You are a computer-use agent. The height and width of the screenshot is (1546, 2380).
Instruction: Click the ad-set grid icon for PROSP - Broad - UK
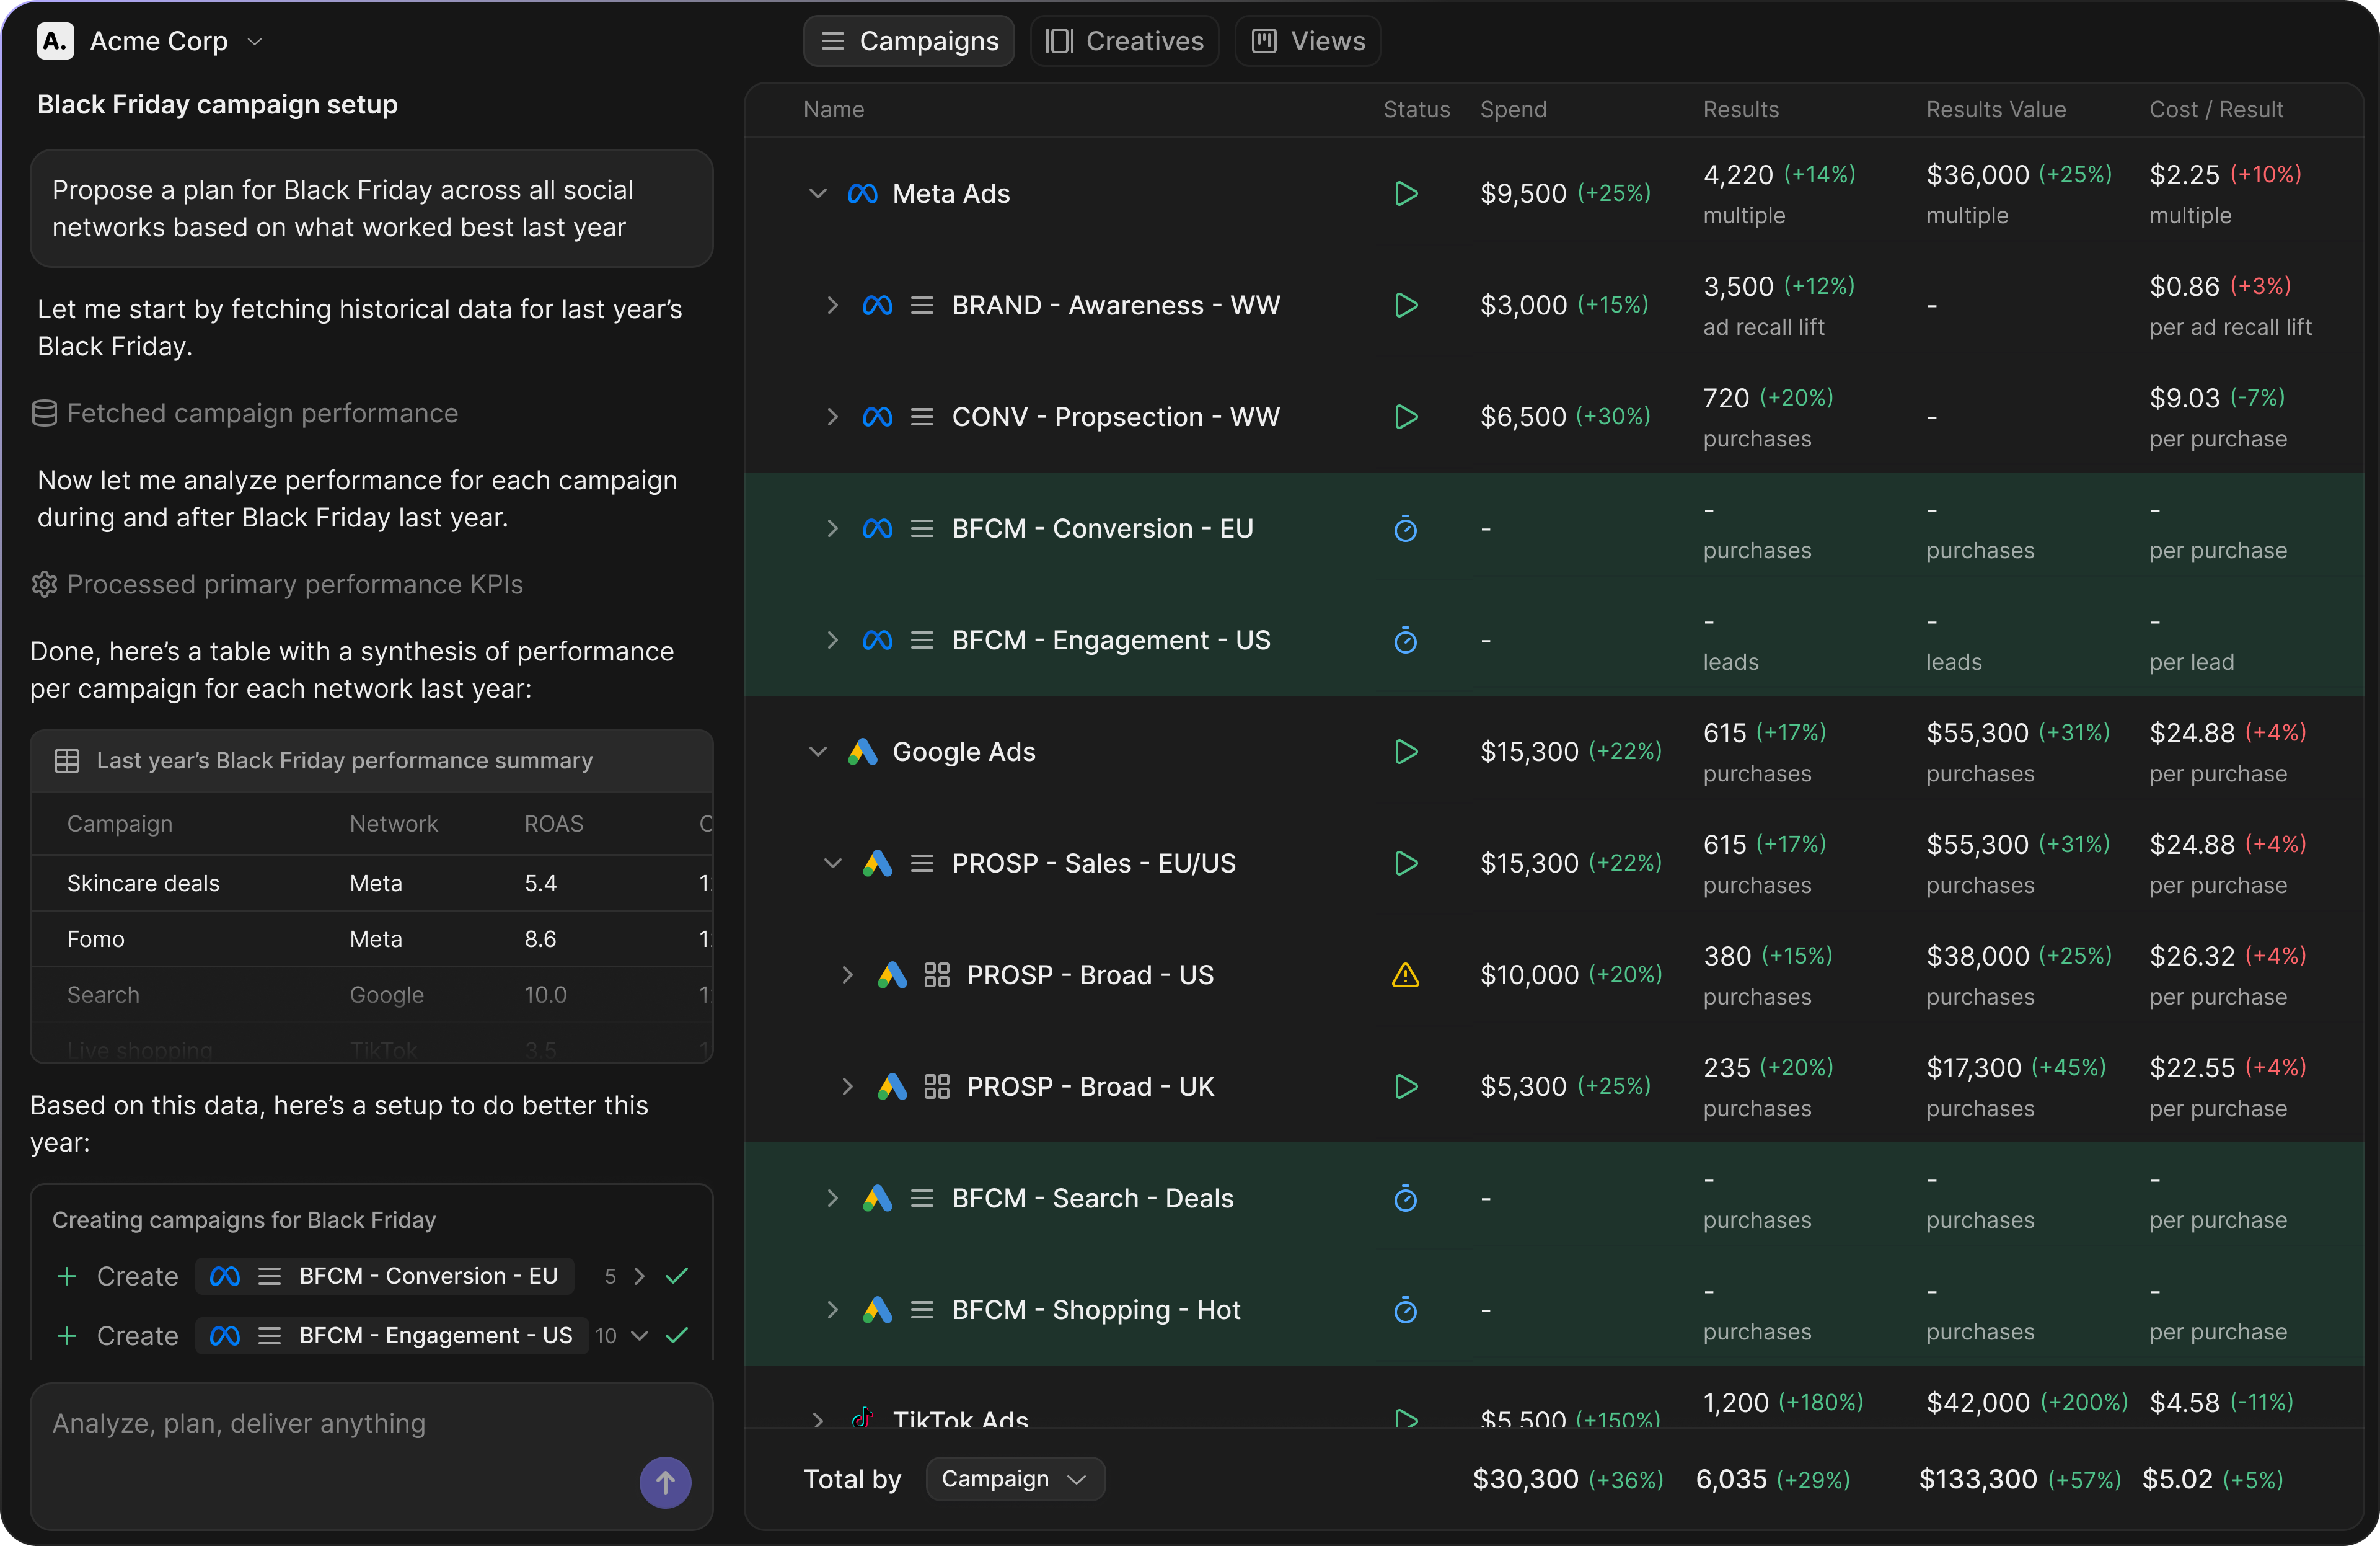[936, 1086]
